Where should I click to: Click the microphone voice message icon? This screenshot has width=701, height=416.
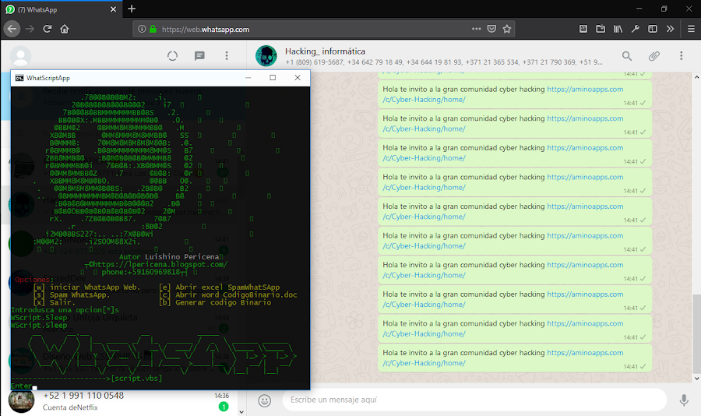click(x=684, y=400)
